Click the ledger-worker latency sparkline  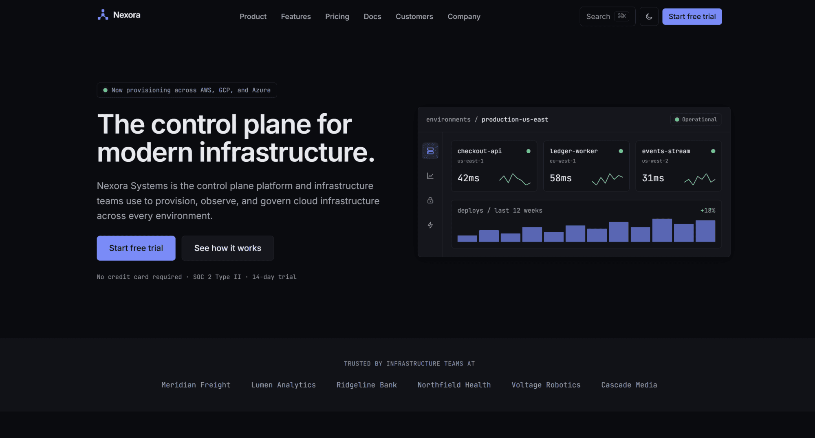(x=608, y=179)
